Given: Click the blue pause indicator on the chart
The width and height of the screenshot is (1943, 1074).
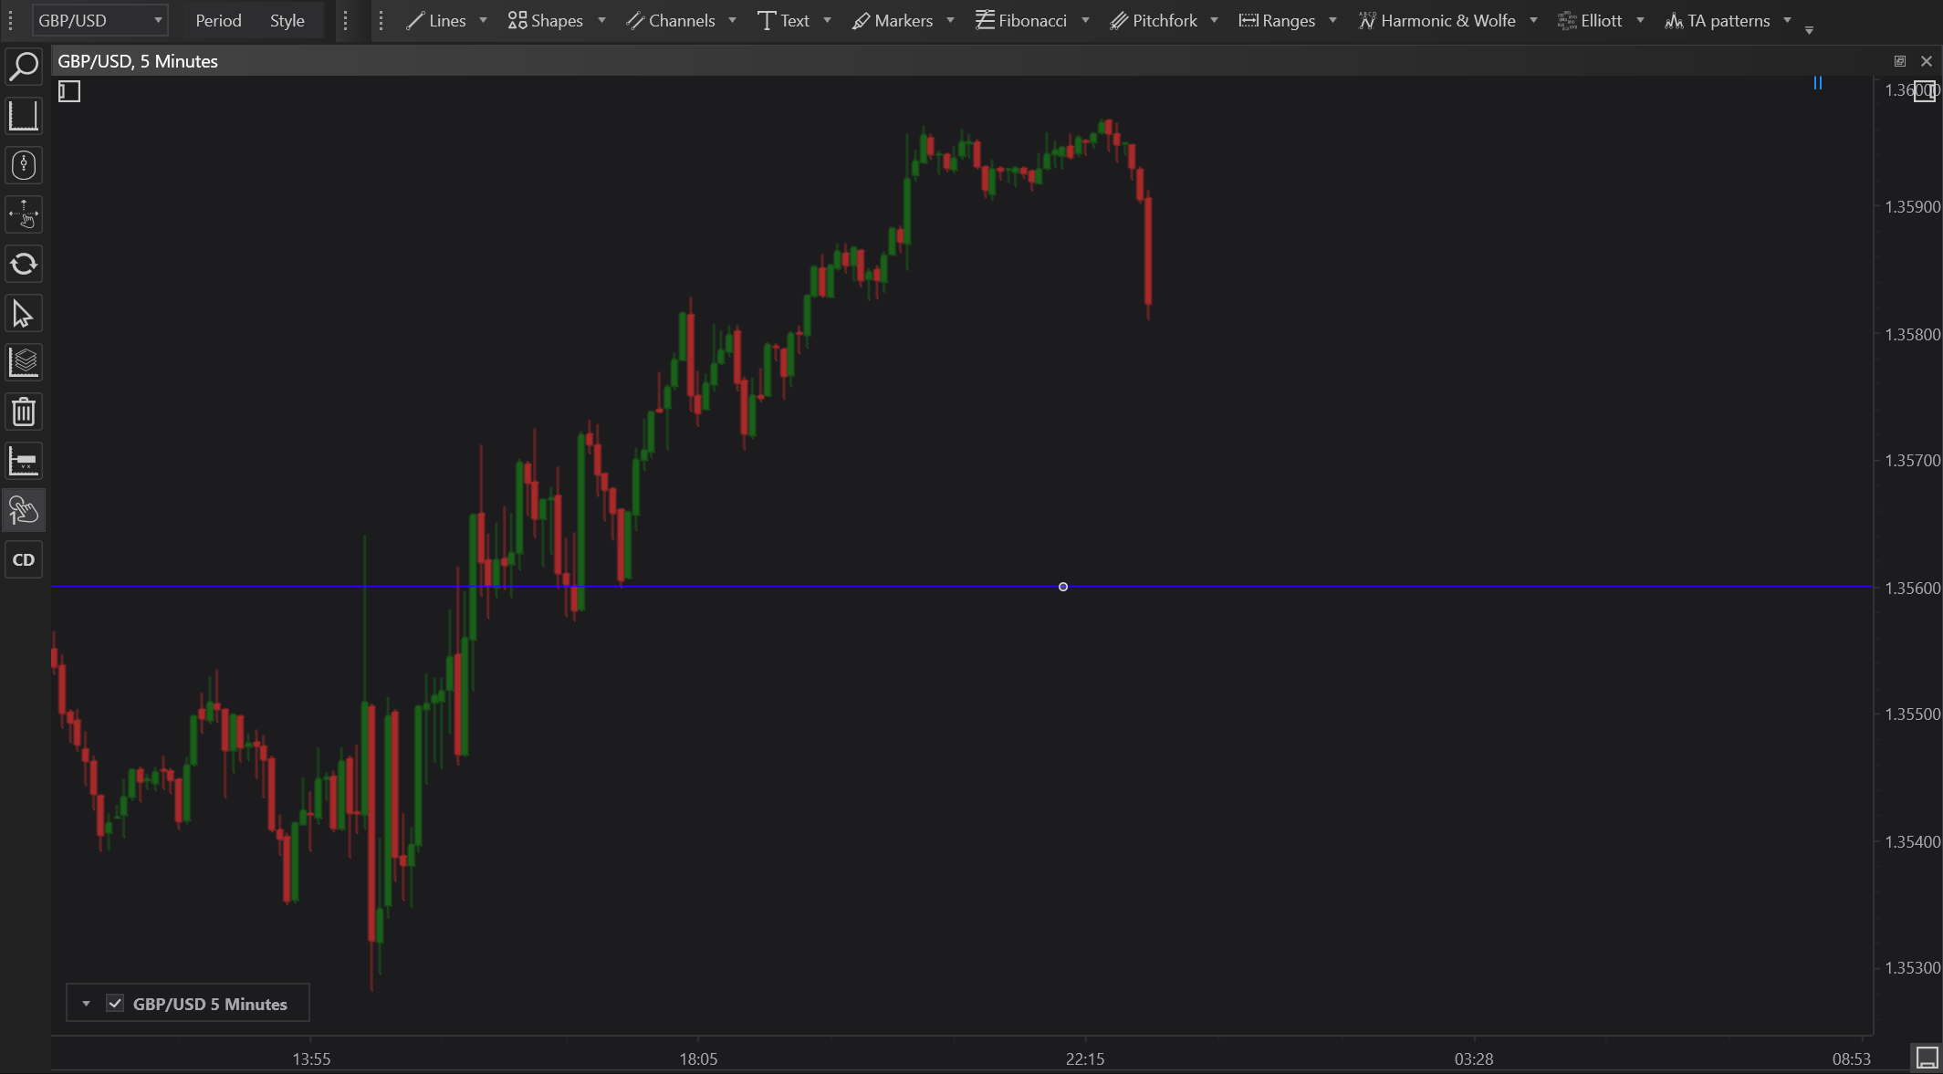Looking at the screenshot, I should (1817, 83).
